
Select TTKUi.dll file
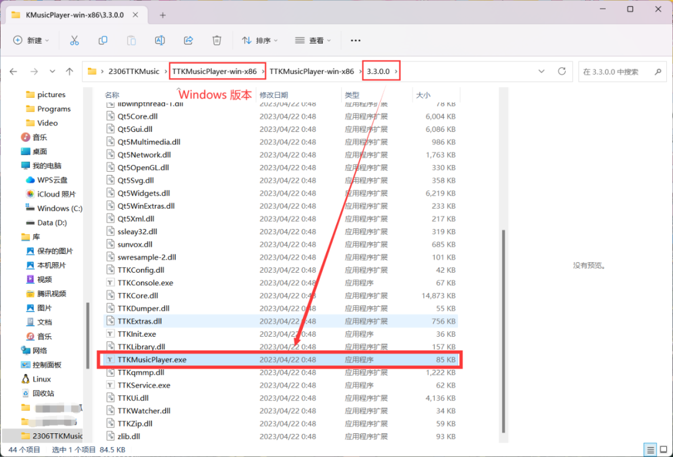point(280,398)
